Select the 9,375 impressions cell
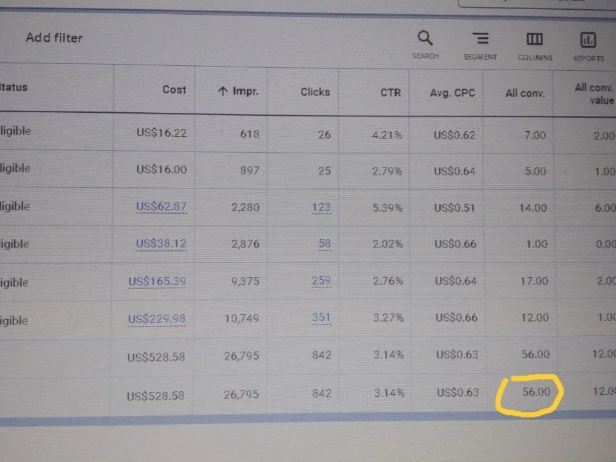Viewport: 616px width, 462px height. pyautogui.click(x=245, y=282)
